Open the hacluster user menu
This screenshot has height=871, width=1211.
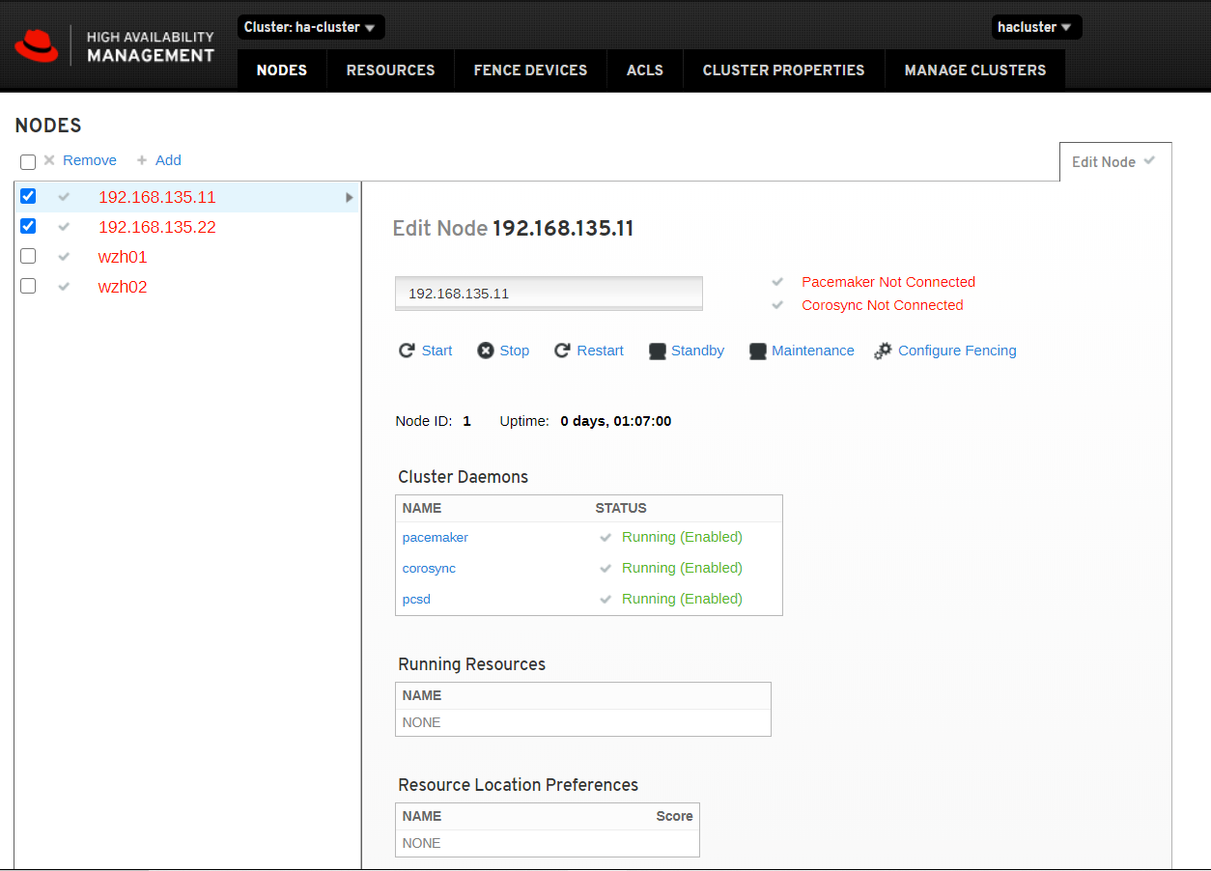point(1035,27)
